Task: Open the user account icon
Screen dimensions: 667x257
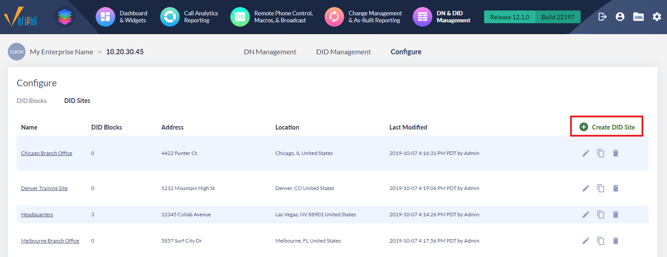Action: 620,16
